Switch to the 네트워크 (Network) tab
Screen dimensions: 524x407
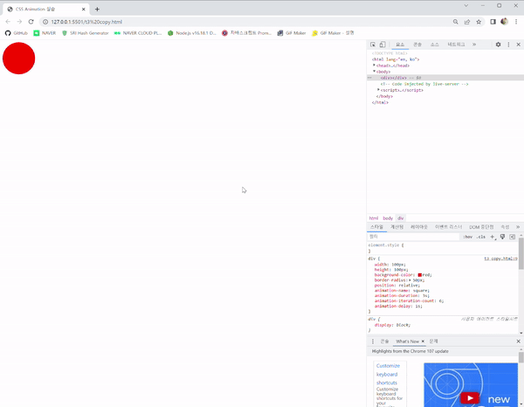pos(456,45)
